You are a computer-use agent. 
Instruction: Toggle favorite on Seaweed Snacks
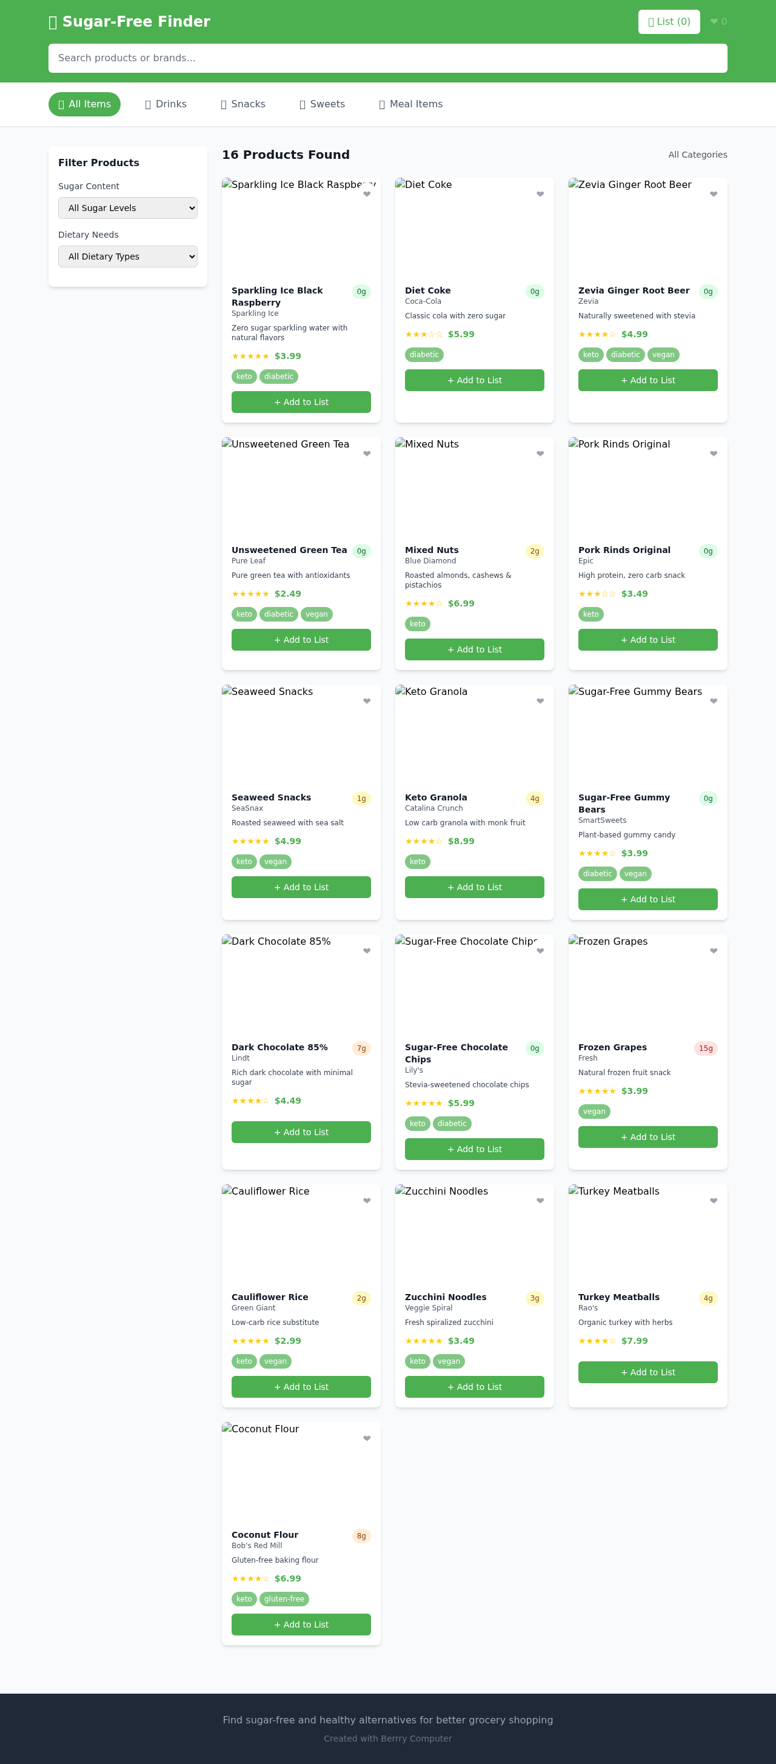[366, 701]
